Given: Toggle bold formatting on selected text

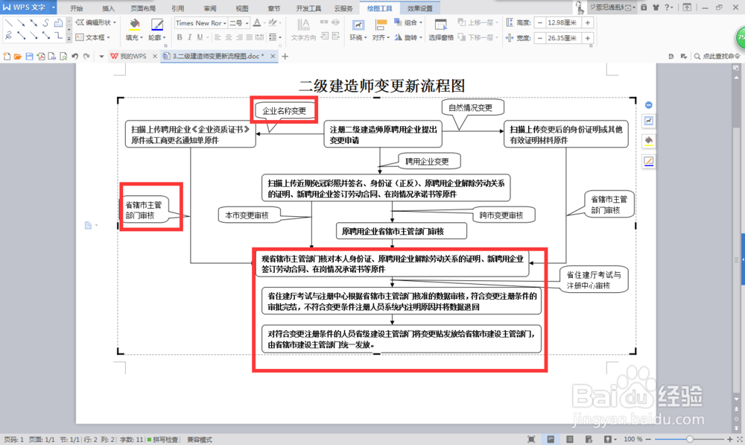Looking at the screenshot, I should pos(180,37).
